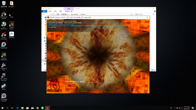Image resolution: width=196 pixels, height=110 pixels.
Task: Switch Explorer to details view button
Action: (x=152, y=70)
